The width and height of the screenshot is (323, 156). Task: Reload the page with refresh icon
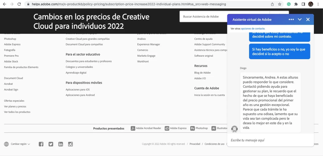click(19, 4)
